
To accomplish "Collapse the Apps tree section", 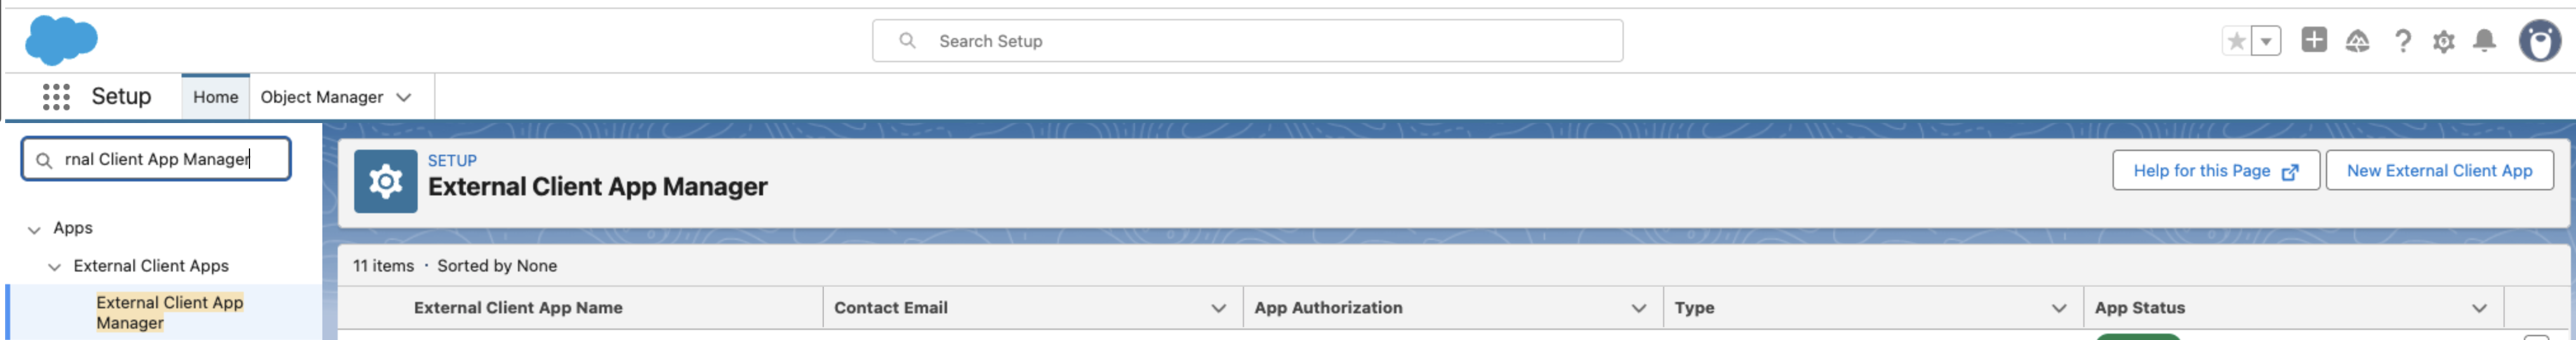I will (x=34, y=229).
